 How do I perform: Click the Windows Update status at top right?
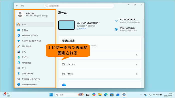(126, 29)
